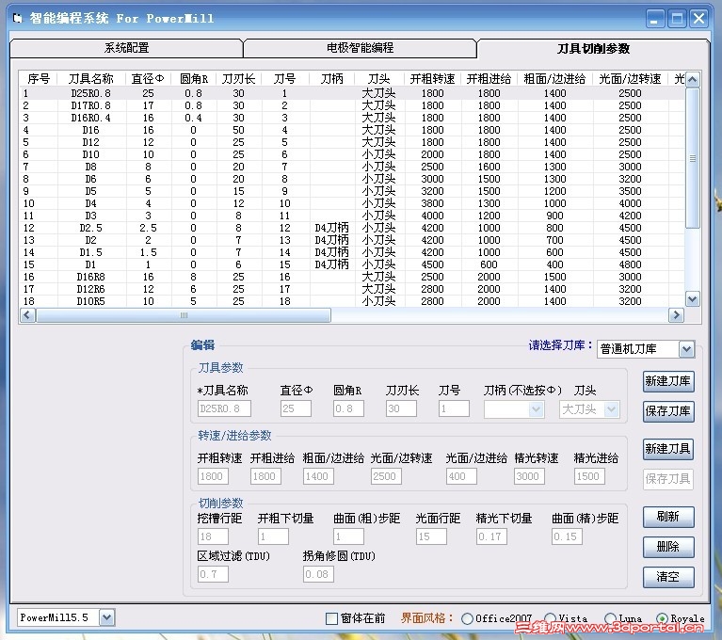Click the 光面/边转速 column header in table
This screenshot has height=640, width=722.
click(x=630, y=79)
